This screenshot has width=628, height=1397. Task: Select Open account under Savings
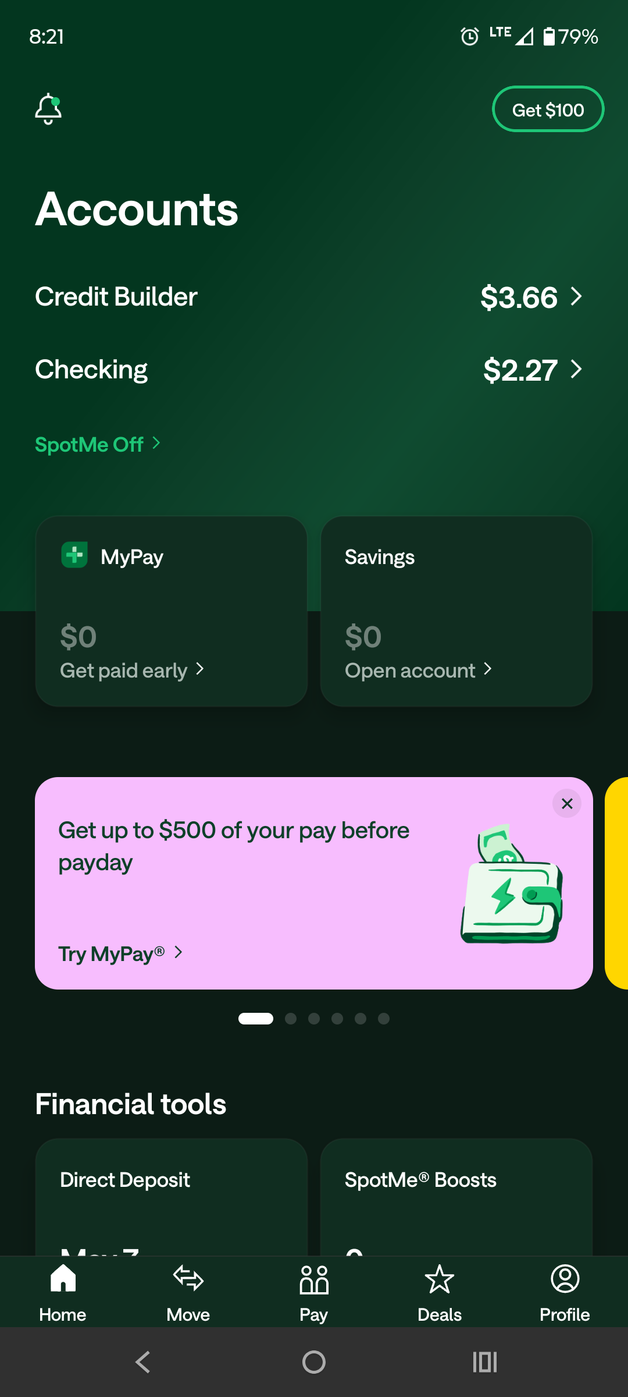coord(419,670)
